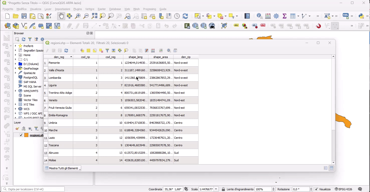Activate the Zoom In magnifier tool
Image resolution: width=370 pixels, height=192 pixels.
point(78,16)
